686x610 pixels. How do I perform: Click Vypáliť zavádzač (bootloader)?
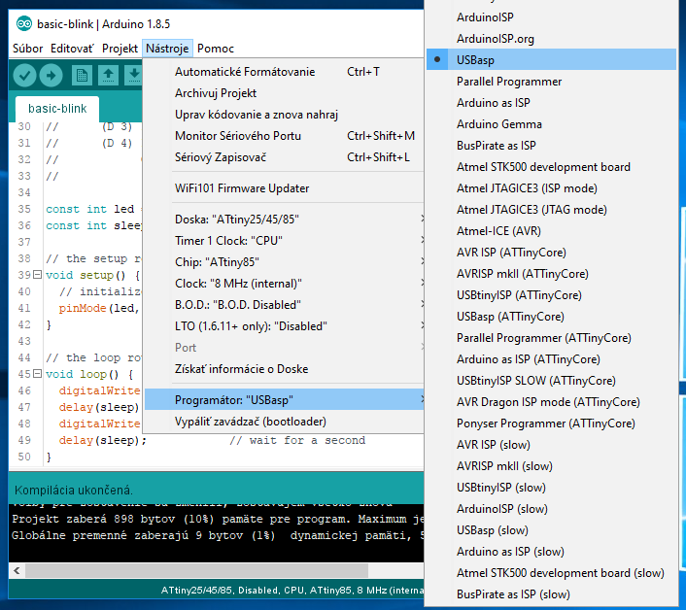(x=284, y=422)
